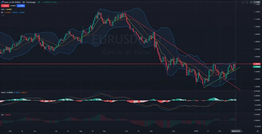Click the green market status dot
Viewport: 262px width, 134px height.
click(x=39, y=2)
